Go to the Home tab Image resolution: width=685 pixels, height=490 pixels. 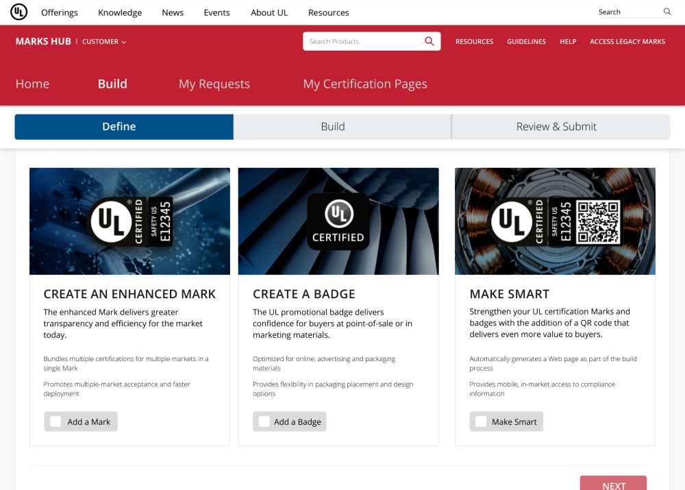coord(32,84)
